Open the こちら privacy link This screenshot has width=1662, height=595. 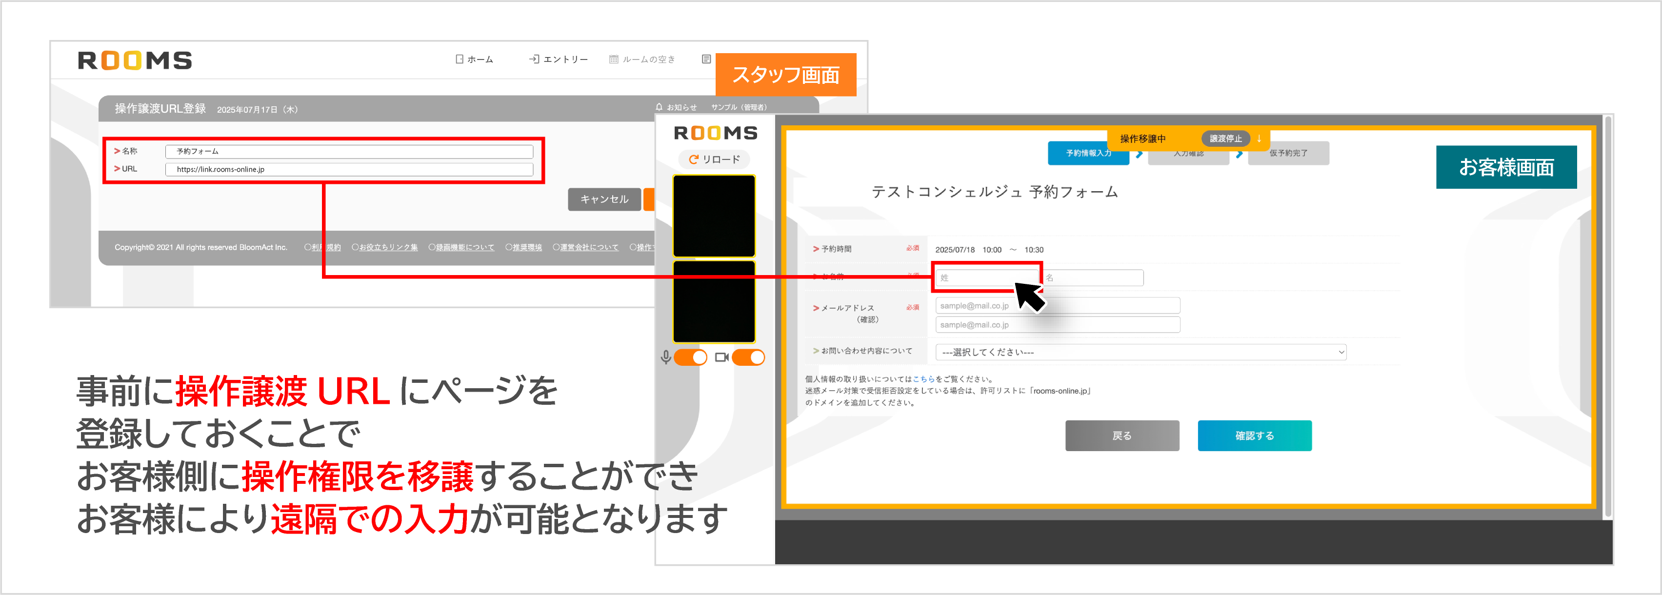[924, 379]
